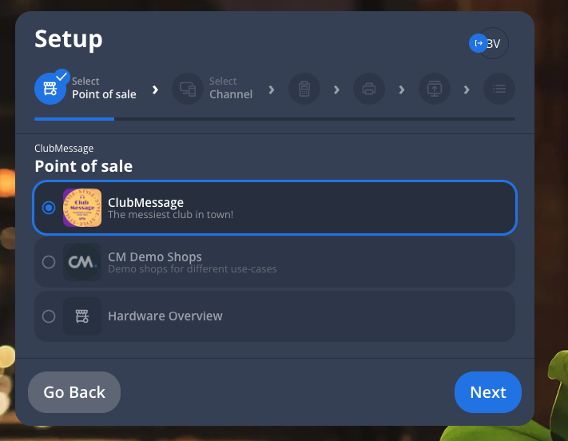Select the display screen step icon
The width and height of the screenshot is (568, 441).
click(435, 89)
